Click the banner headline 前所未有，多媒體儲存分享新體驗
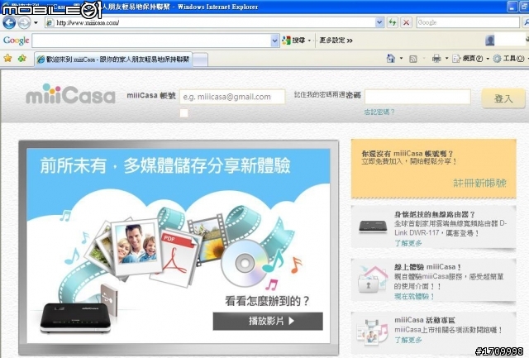This screenshot has width=529, height=358. coord(165,165)
